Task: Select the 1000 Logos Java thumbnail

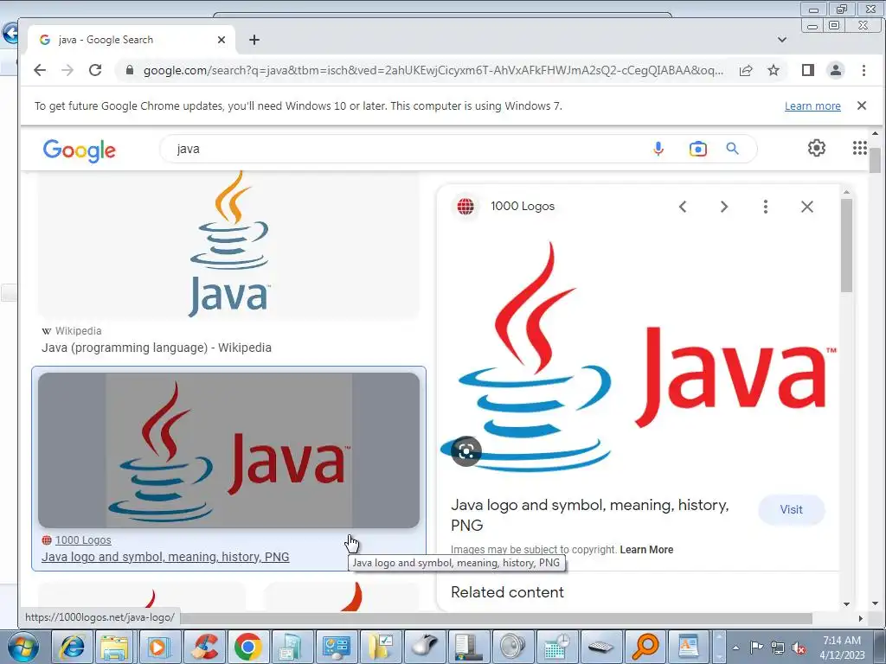Action: [228, 450]
